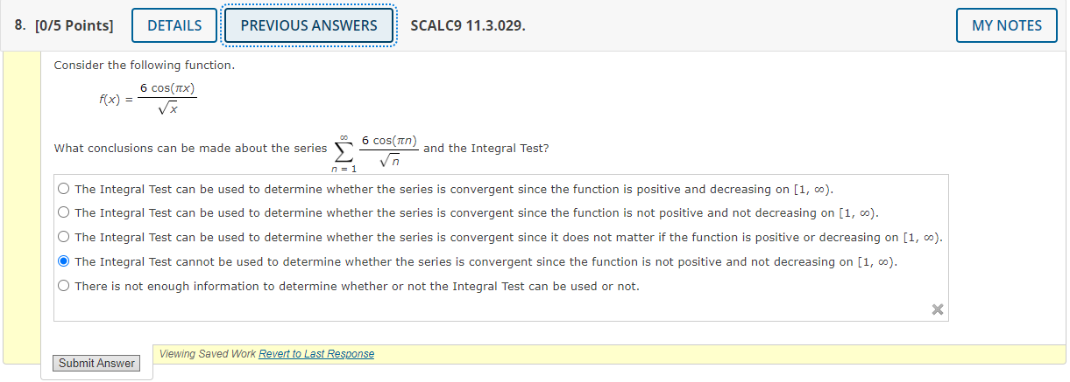1070x382 pixels.
Task: Open the MY NOTES button
Action: [x=1007, y=25]
